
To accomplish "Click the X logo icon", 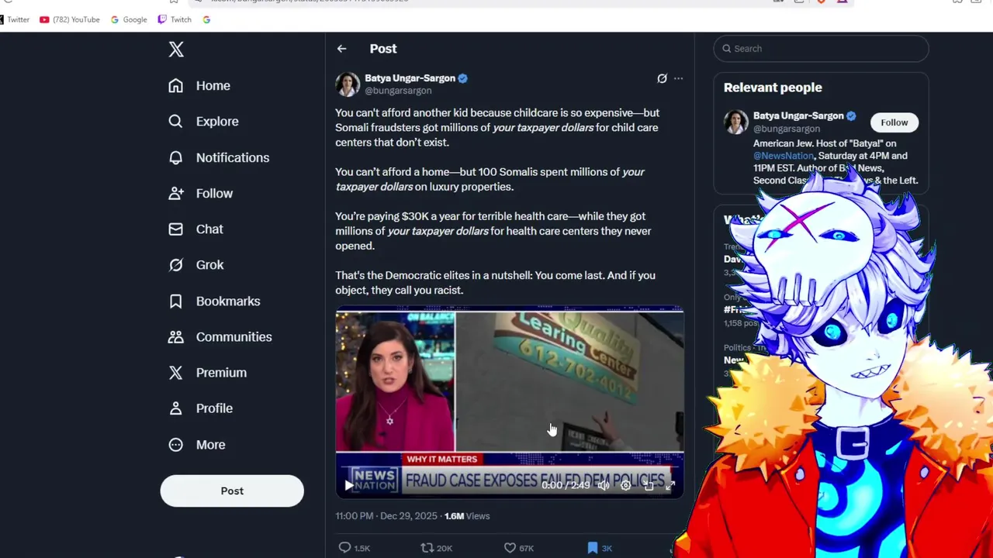I will [176, 50].
